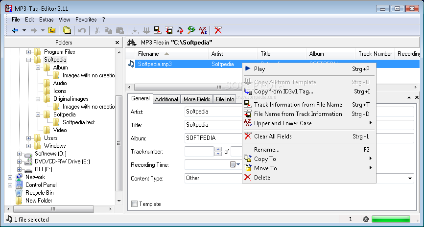
Task: Click Track Information from File Name toolbar icon
Action: (x=158, y=30)
